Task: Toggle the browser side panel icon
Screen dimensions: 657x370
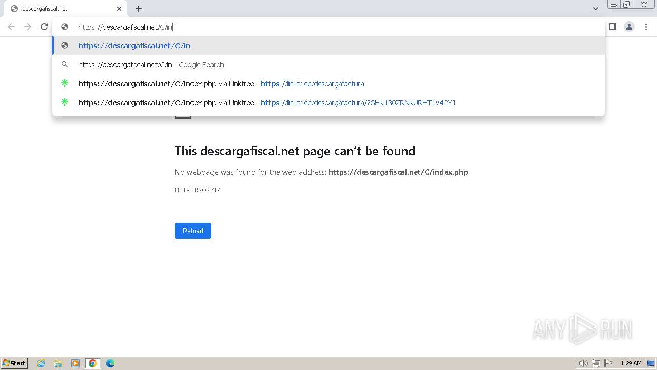Action: click(613, 27)
